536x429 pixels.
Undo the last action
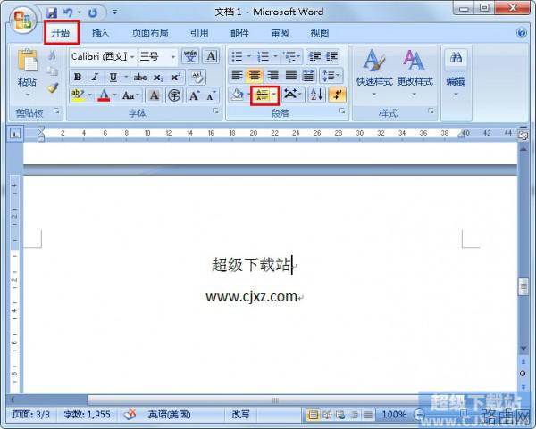(68, 12)
